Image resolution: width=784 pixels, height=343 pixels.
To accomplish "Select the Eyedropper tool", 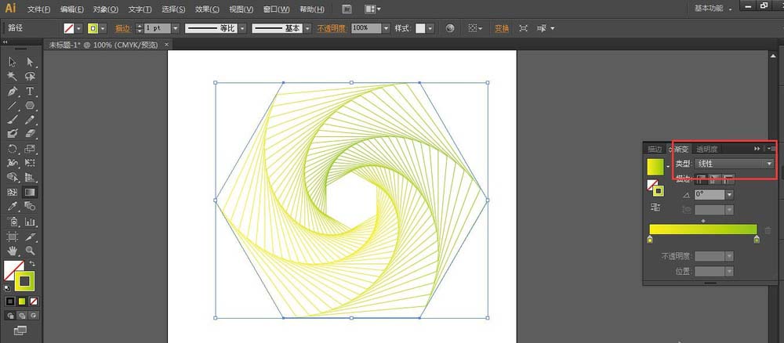I will point(13,206).
